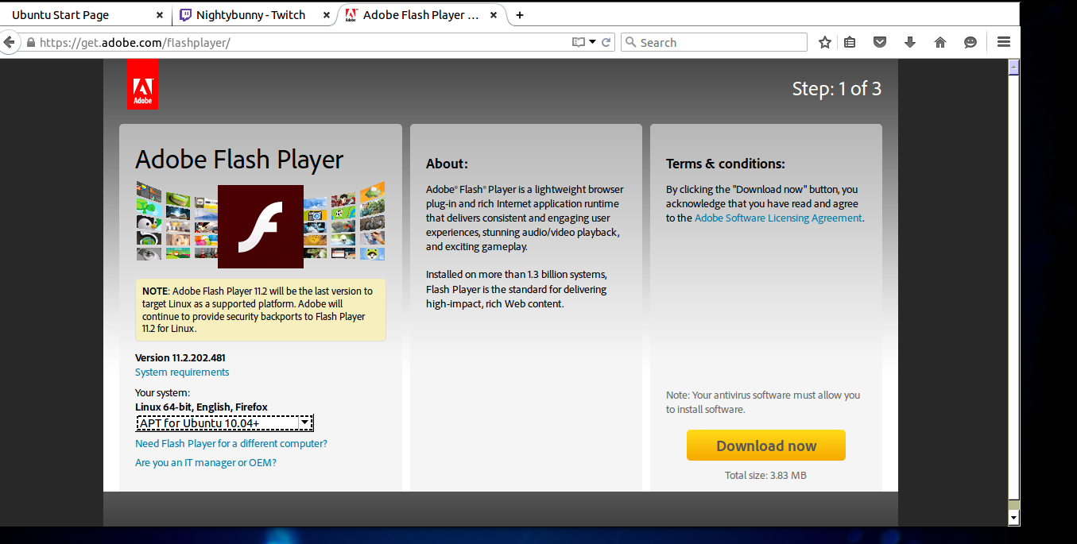Click the padlock icon in address bar
This screenshot has height=544, width=1077.
[x=31, y=43]
